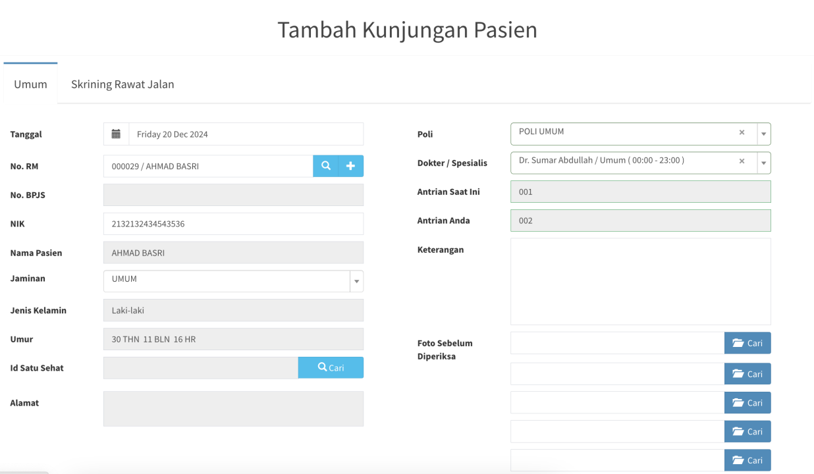814x474 pixels.
Task: Browse first Foto Sebelum Diperiksa Cari button
Action: pyautogui.click(x=747, y=343)
